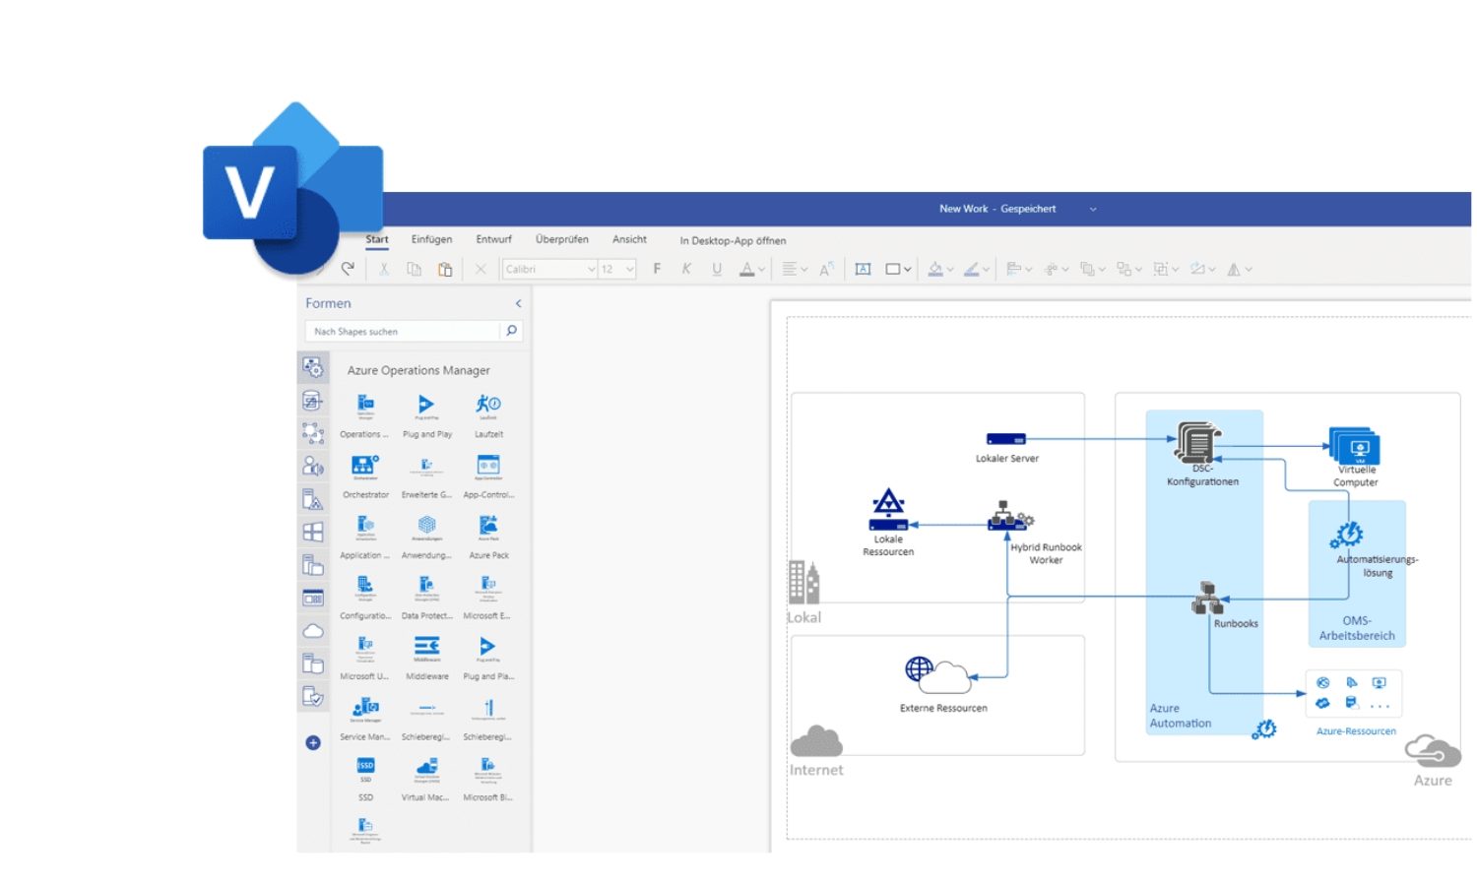Screen dimensions: 1477x886
Task: Click the Redo arrow icon
Action: 348,269
